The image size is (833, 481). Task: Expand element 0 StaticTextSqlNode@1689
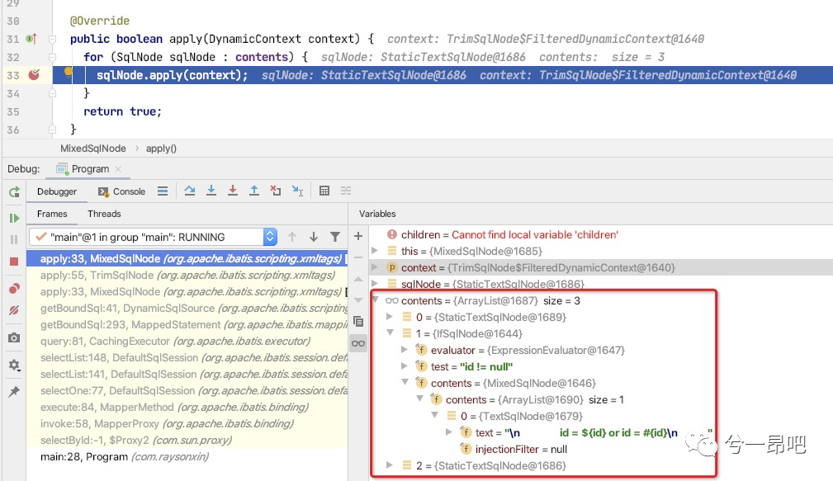point(390,317)
